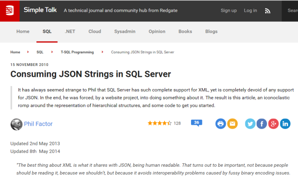Open the RSS feed icon

[268, 11]
